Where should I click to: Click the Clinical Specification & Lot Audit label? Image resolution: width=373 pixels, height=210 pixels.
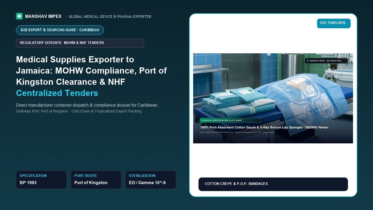[230, 120]
